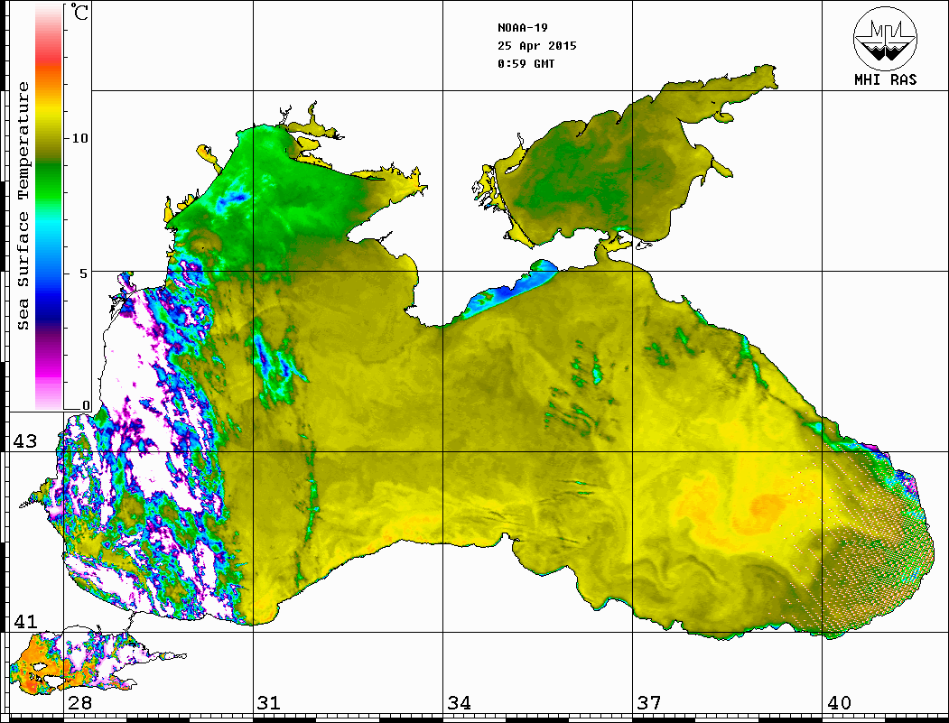Click the °C unit label on the legend
This screenshot has height=723, width=949.
click(x=79, y=12)
